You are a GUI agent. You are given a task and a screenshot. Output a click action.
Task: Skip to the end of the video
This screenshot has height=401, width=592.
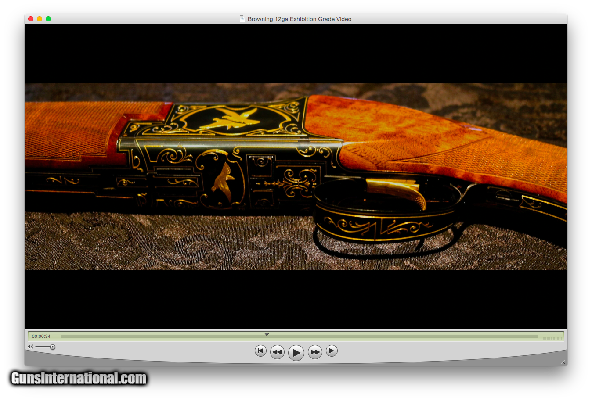pos(332,351)
